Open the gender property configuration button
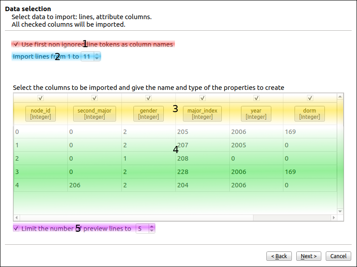Image resolution: width=357 pixels, height=267 pixels. (x=149, y=113)
